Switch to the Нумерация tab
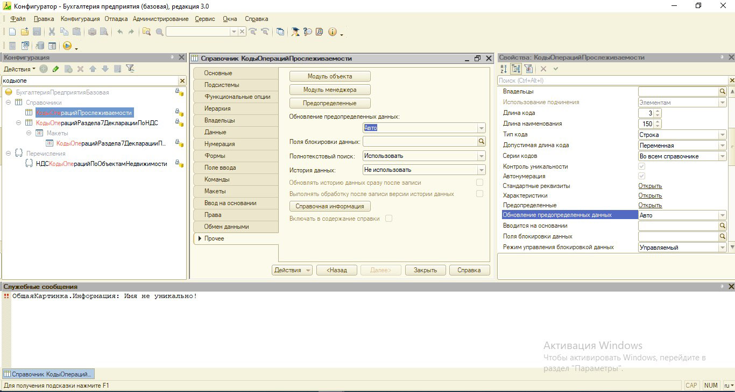 [236, 144]
